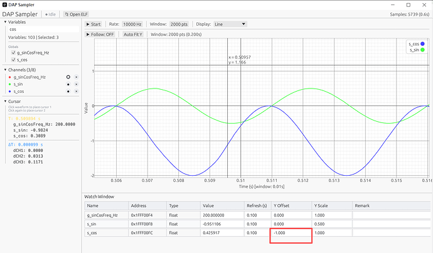Click the Watch Window title

[99, 196]
